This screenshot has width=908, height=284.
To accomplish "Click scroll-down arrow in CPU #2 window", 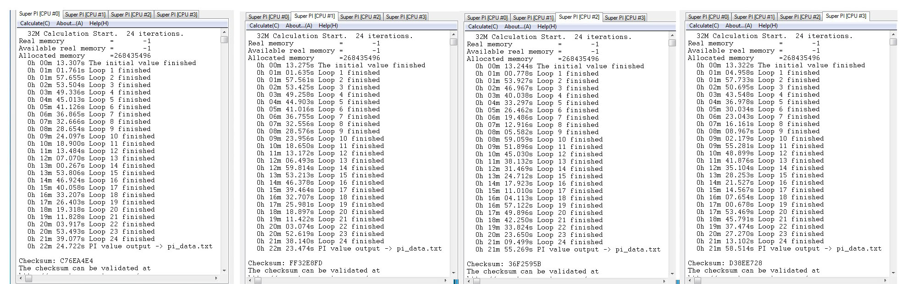I will [672, 273].
